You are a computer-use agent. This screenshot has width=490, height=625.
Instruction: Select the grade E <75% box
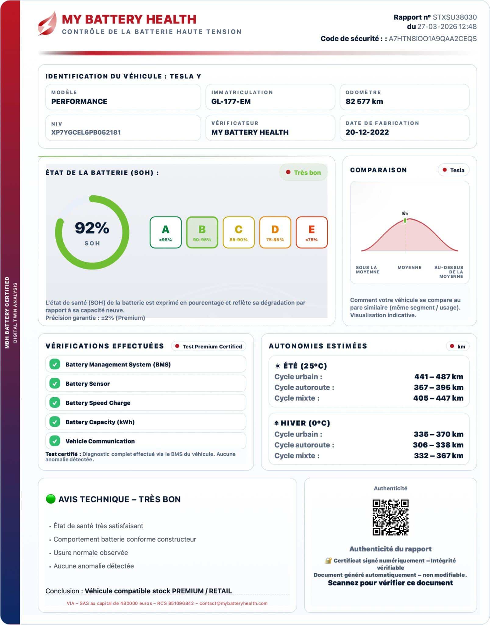pyautogui.click(x=311, y=232)
